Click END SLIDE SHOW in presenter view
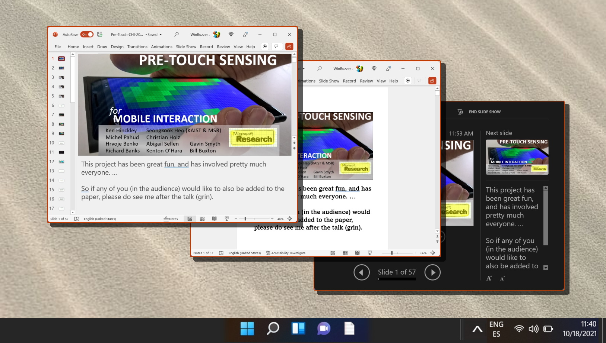The height and width of the screenshot is (343, 606). coord(479,112)
